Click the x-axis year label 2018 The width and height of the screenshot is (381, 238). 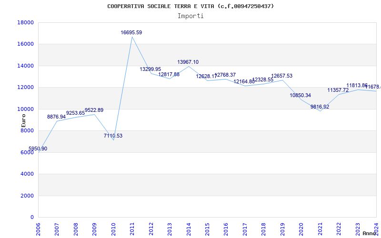tap(264, 229)
